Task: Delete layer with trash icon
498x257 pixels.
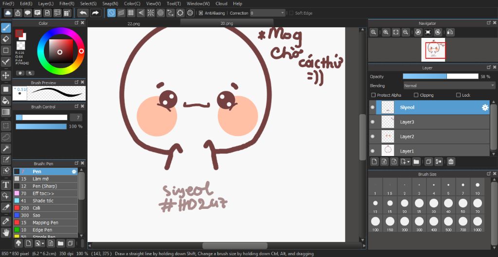Action: (450, 162)
